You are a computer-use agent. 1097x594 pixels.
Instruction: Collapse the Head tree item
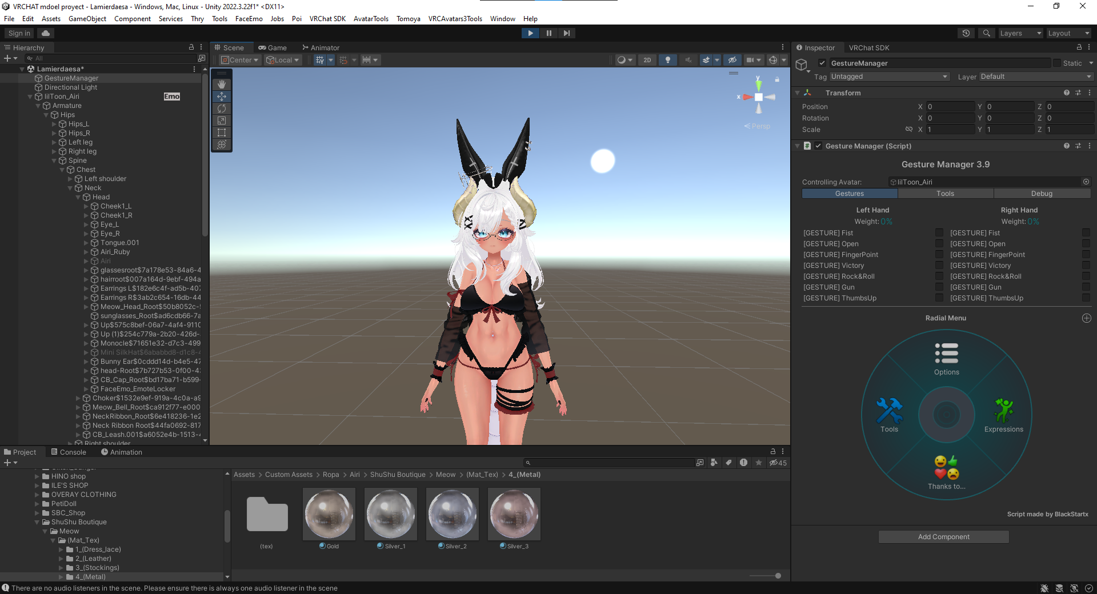tap(78, 197)
